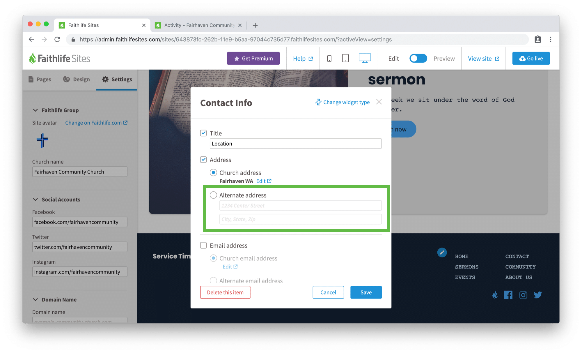Click the Facebook icon in site footer

point(508,295)
